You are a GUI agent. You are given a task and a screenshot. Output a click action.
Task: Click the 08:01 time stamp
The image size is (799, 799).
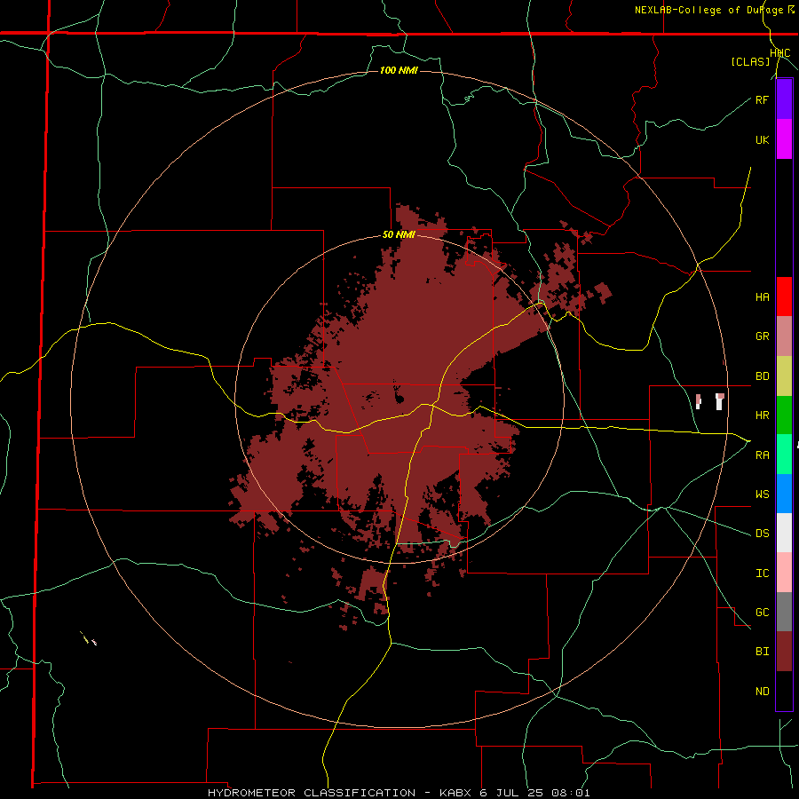coord(573,793)
